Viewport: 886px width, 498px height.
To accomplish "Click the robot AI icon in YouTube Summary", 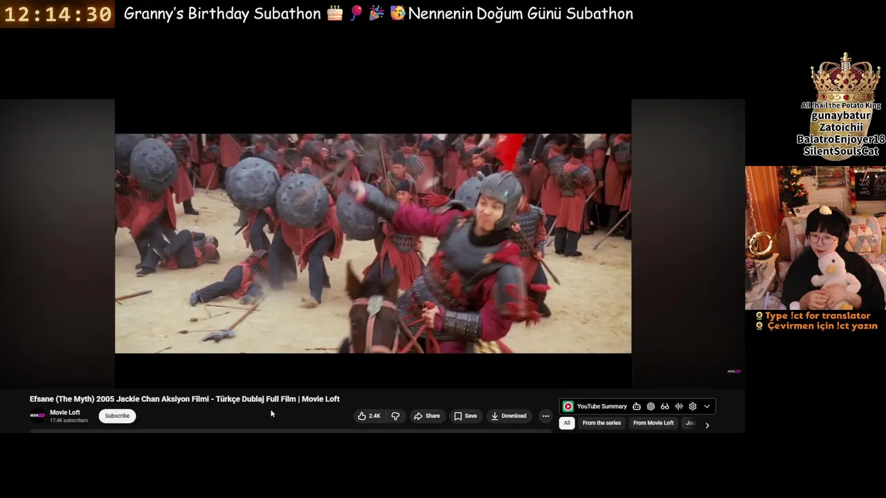I will 637,407.
